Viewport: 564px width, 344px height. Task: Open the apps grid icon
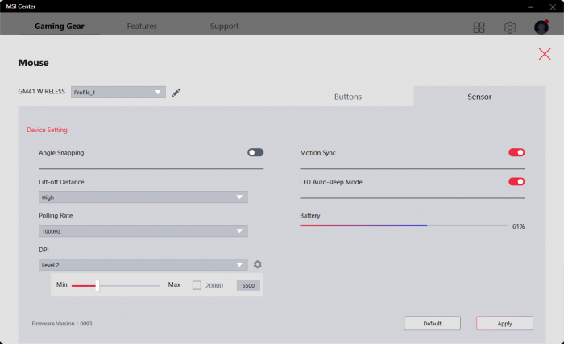point(479,27)
